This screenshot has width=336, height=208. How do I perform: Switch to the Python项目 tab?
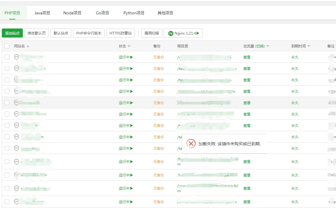[133, 13]
